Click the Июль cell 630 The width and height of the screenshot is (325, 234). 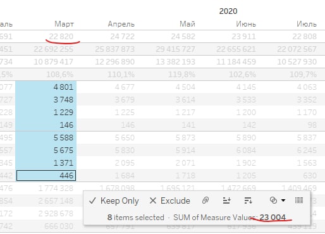click(310, 176)
